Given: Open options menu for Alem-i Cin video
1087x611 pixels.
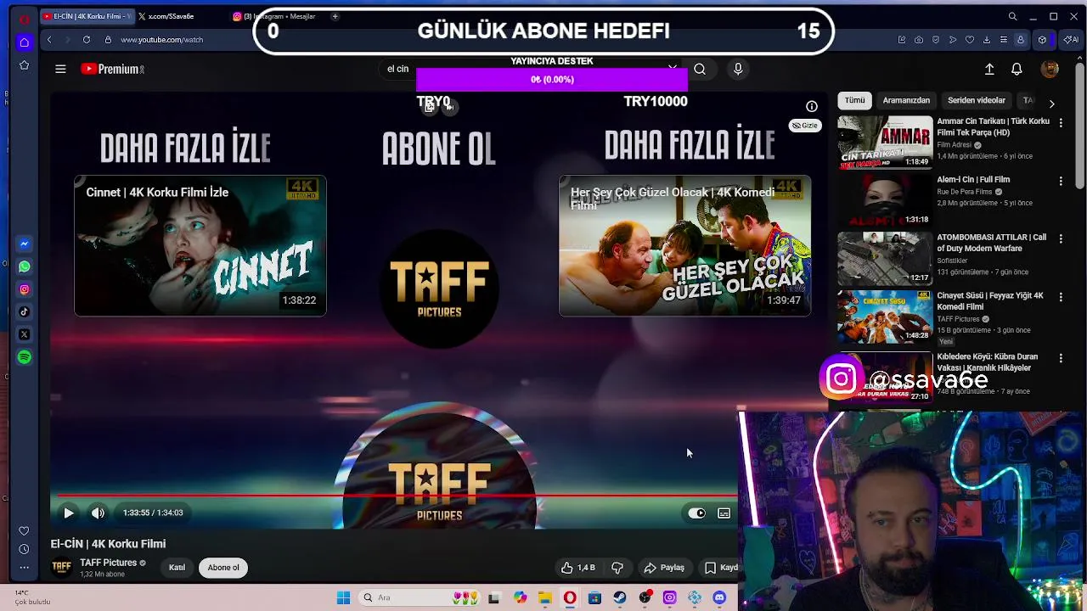Looking at the screenshot, I should tap(1061, 181).
